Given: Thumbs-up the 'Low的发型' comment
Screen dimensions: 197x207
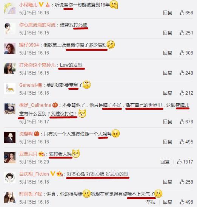Looking at the screenshot, I should pyautogui.click(x=182, y=73).
